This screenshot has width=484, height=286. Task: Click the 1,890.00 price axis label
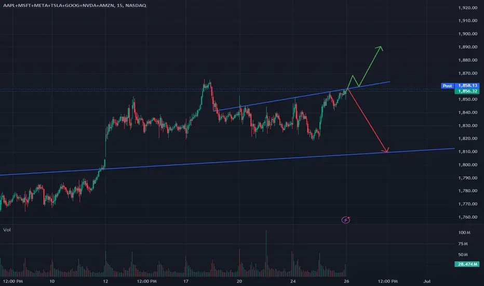[468, 47]
